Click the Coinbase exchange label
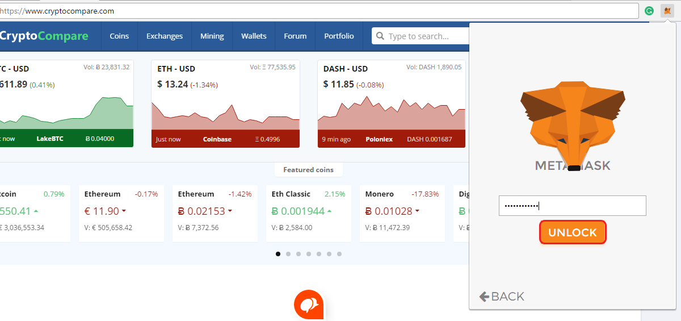The width and height of the screenshot is (681, 321). pyautogui.click(x=217, y=139)
